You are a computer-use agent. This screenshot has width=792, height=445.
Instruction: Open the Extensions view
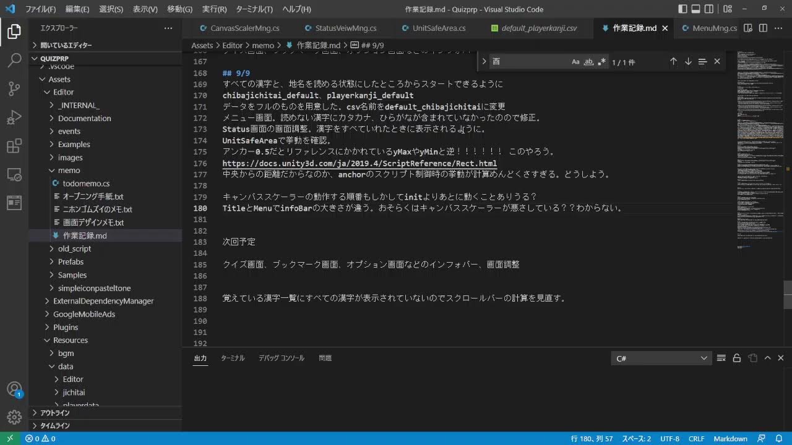[14, 146]
